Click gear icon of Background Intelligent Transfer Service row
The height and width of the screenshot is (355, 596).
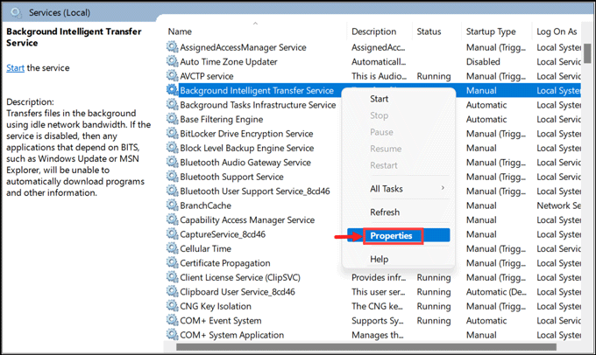pyautogui.click(x=172, y=90)
